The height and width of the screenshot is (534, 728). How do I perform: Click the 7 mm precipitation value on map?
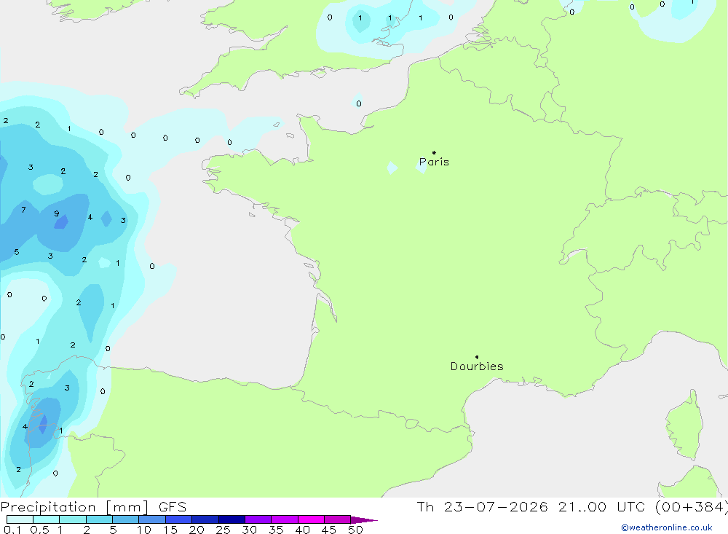point(24,210)
